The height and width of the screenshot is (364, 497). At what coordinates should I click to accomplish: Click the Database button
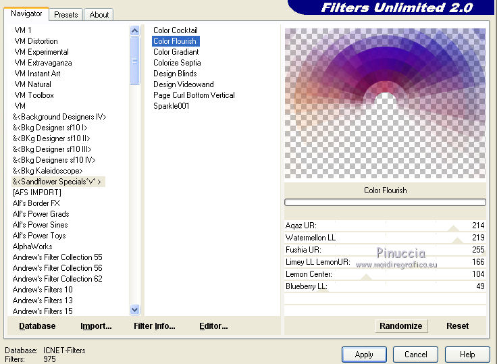tap(37, 326)
